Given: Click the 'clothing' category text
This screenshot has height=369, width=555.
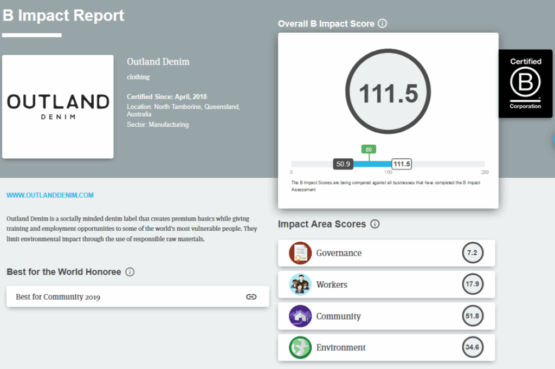Looking at the screenshot, I should [x=138, y=77].
